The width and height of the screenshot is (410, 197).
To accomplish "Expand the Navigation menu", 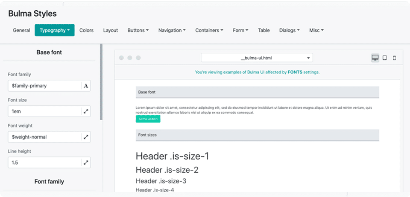I will (x=172, y=30).
